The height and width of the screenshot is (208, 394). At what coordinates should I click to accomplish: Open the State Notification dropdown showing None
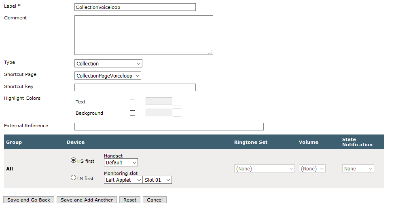[358, 168]
